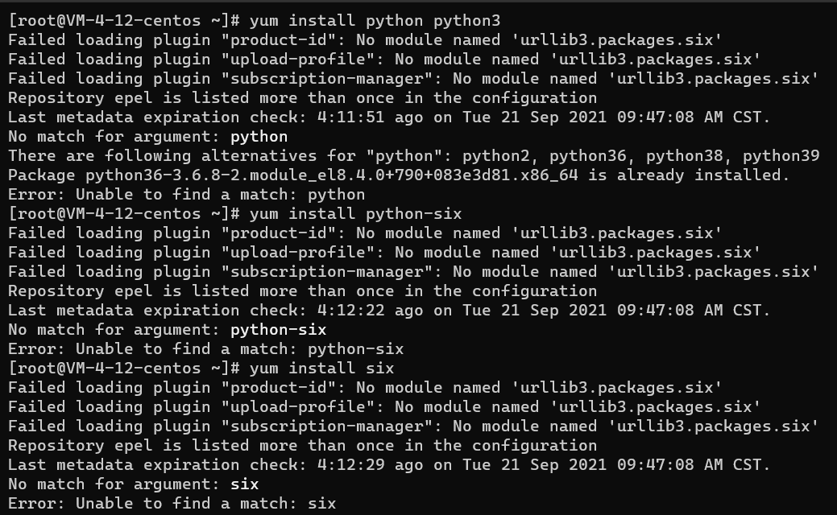Screen dimensions: 837x515
Task: Click the 'yum install python-six' command line
Action: point(355,214)
